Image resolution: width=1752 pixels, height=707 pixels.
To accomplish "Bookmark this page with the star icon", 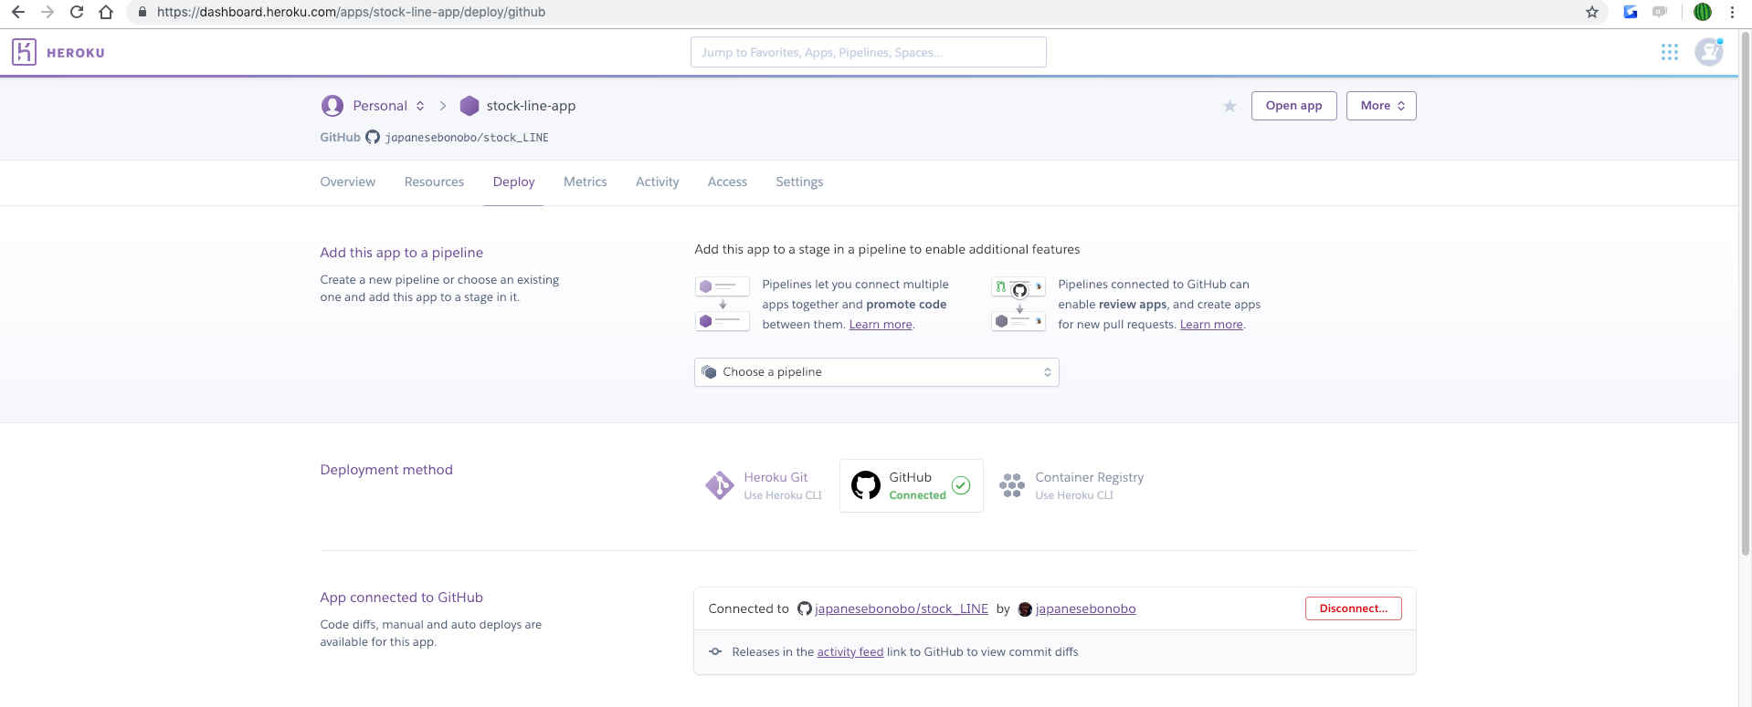I will point(1592,12).
